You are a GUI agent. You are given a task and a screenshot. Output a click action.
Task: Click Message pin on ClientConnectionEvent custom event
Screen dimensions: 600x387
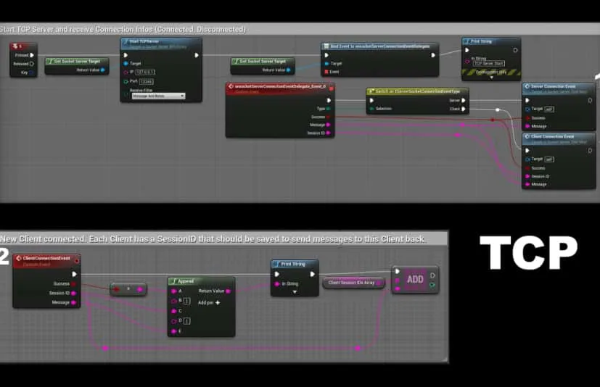(73, 302)
